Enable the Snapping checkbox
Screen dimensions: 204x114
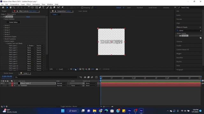tap(82, 8)
